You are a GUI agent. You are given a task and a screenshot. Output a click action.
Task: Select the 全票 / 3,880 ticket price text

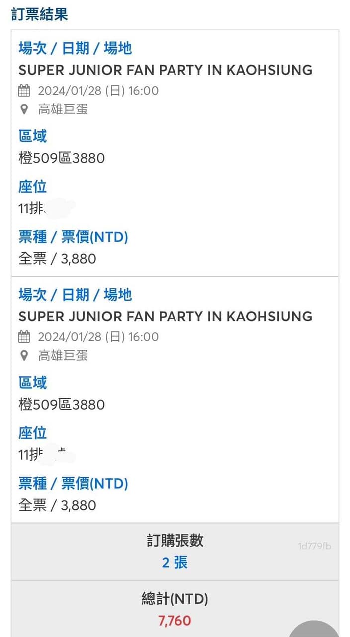click(56, 259)
